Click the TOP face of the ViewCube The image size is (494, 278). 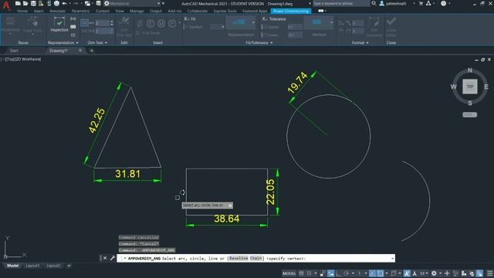pos(470,86)
